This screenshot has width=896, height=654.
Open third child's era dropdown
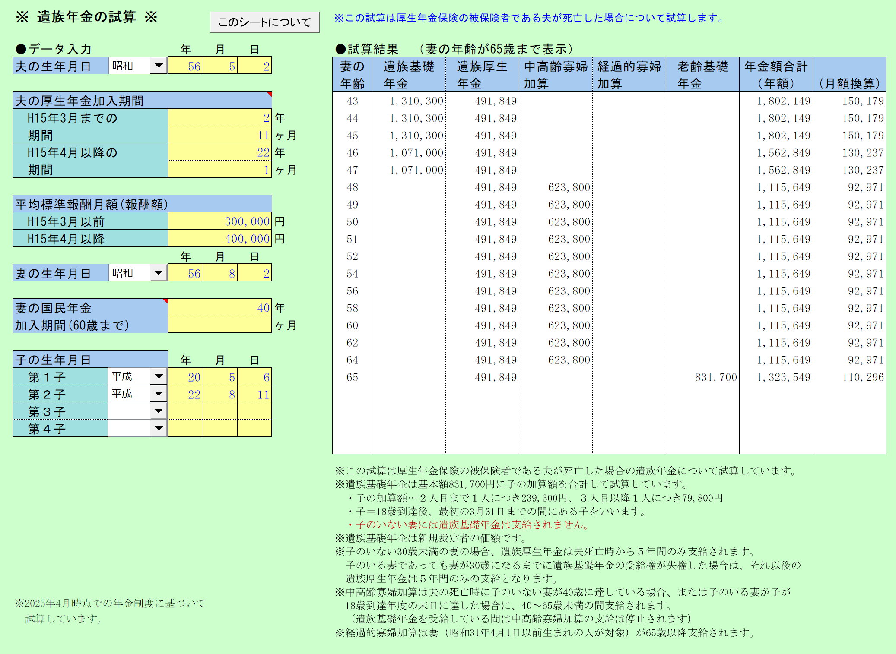(159, 411)
